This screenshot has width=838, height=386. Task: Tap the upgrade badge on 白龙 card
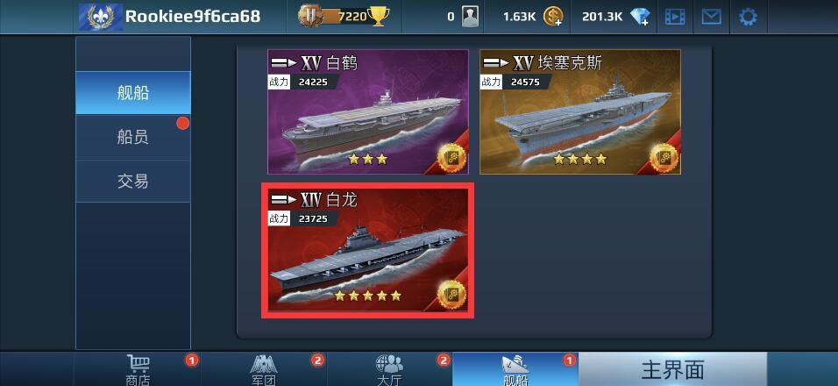451,295
